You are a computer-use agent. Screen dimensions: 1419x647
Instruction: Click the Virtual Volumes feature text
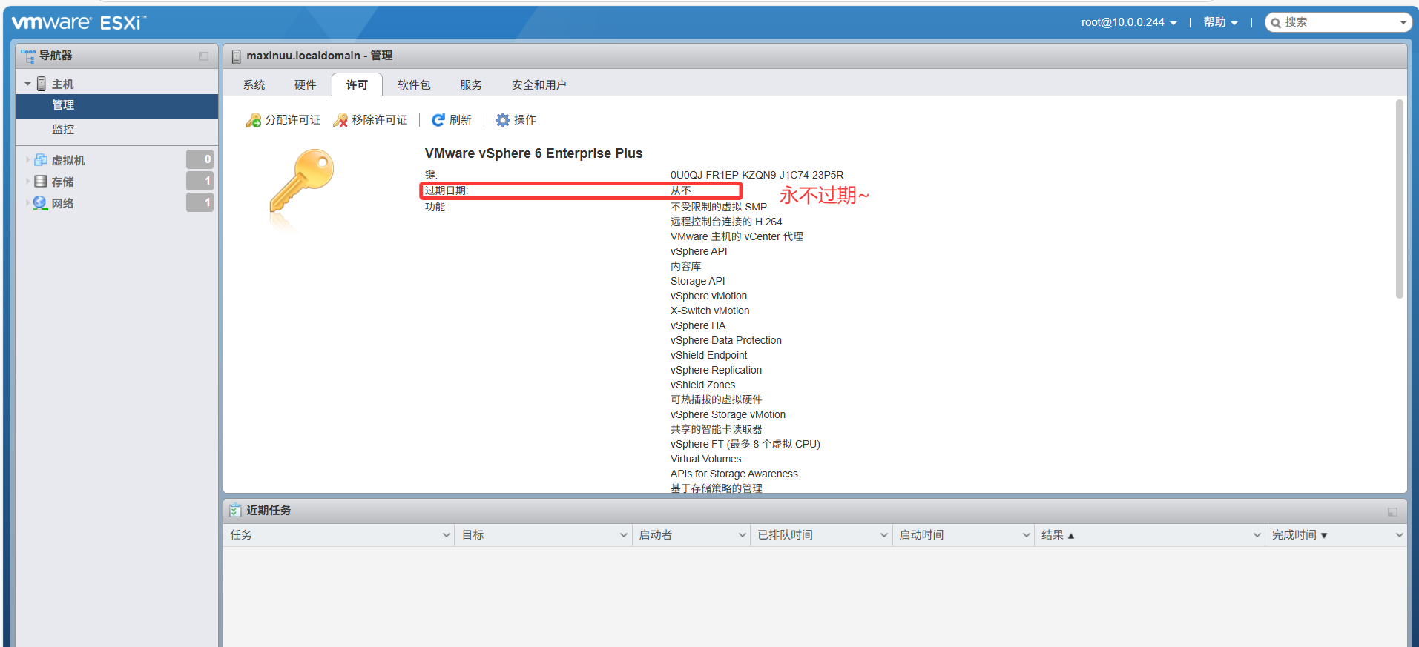[705, 459]
